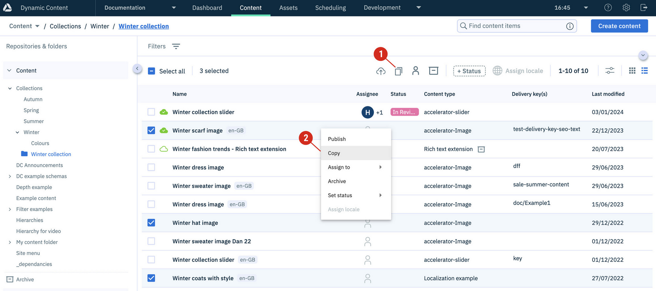Screen dimensions: 656x291
Task: Collapse the Collections tree folder
Action: tap(10, 89)
